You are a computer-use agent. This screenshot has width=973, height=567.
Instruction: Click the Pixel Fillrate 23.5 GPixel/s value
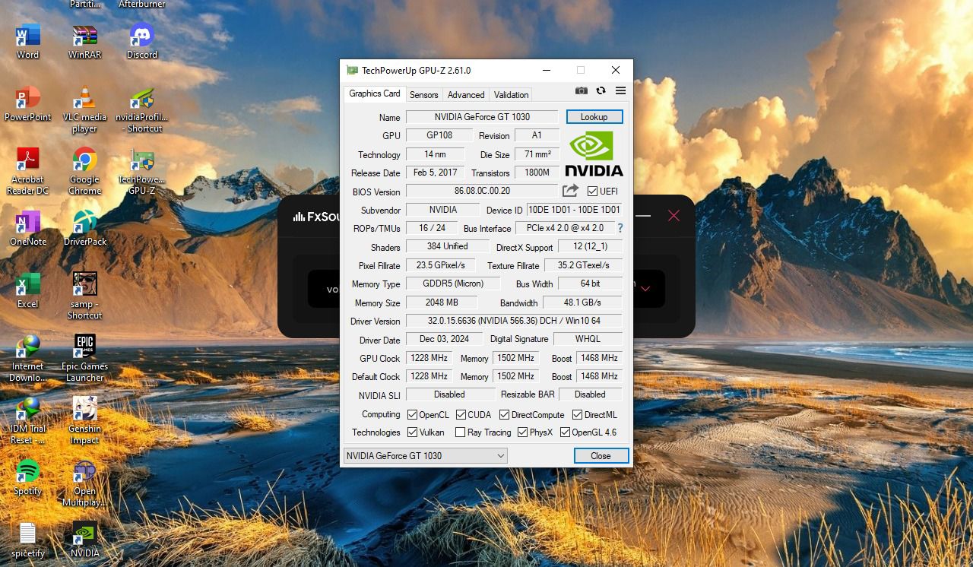point(441,265)
